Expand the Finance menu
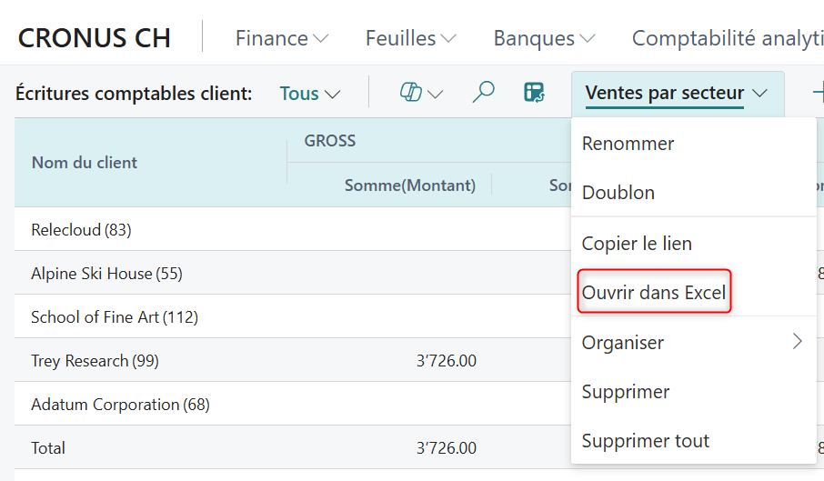 281,38
